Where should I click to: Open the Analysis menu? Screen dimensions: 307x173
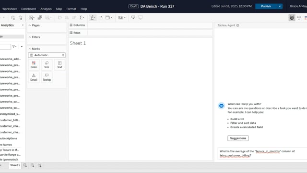coord(46,9)
